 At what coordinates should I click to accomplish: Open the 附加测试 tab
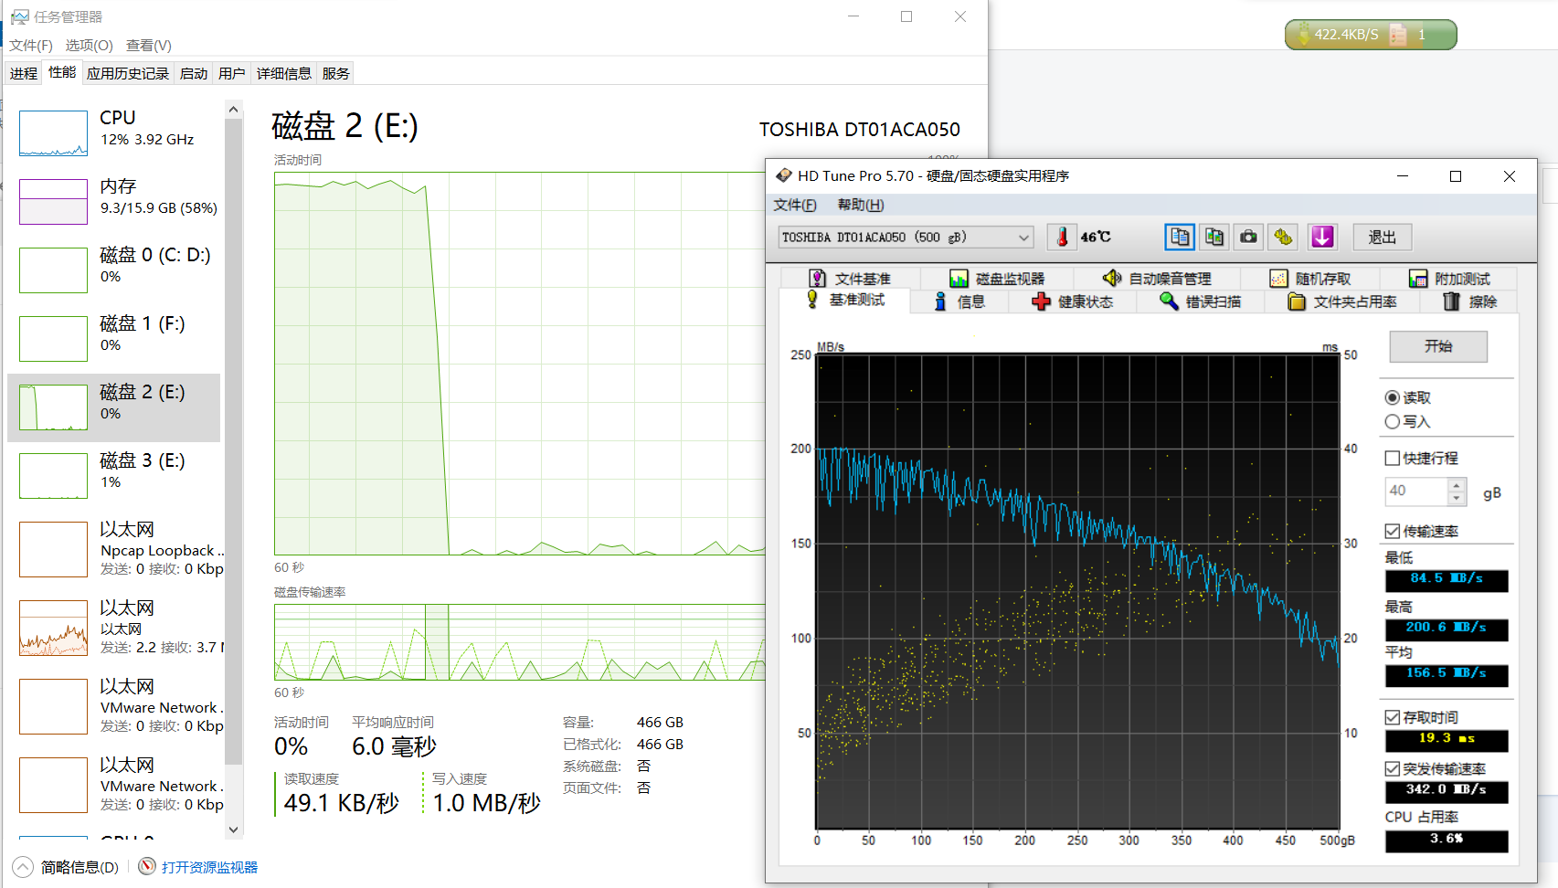tap(1449, 279)
